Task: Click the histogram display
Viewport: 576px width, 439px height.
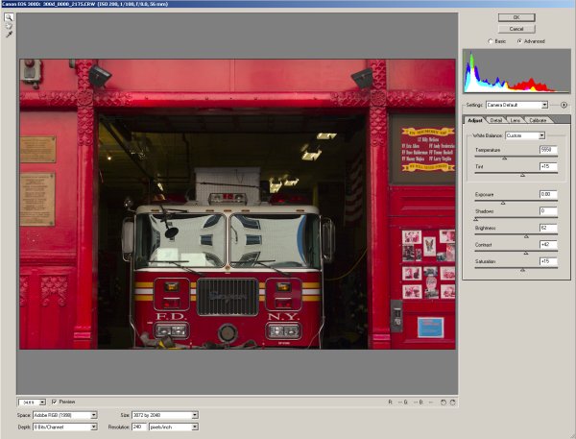Action: tap(516, 71)
